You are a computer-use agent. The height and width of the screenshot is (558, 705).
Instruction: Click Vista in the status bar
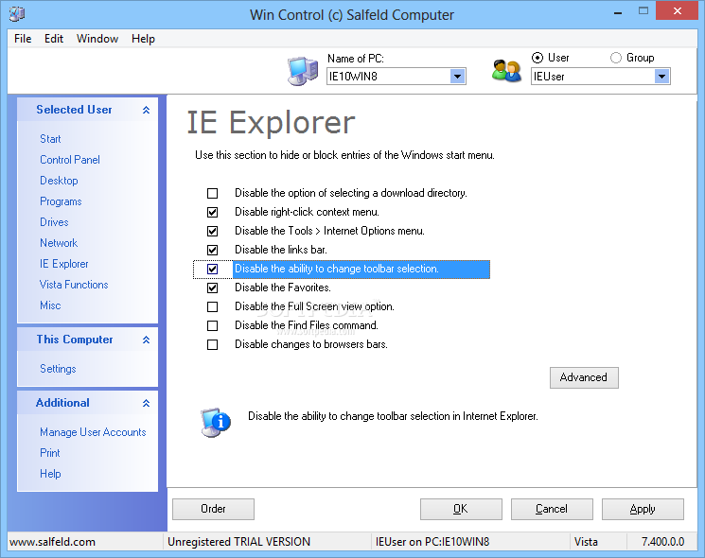click(586, 542)
